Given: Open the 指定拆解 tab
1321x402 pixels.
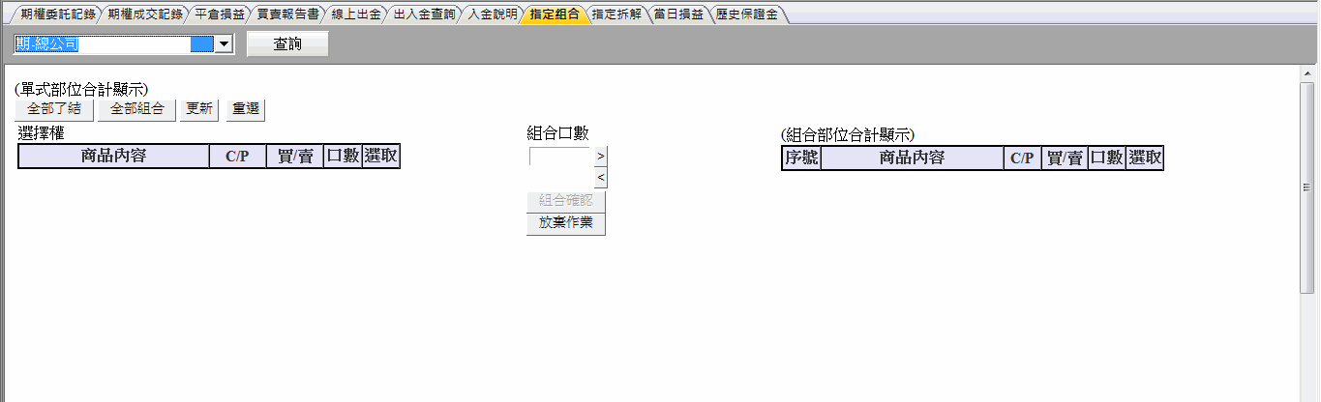Looking at the screenshot, I should pyautogui.click(x=615, y=14).
